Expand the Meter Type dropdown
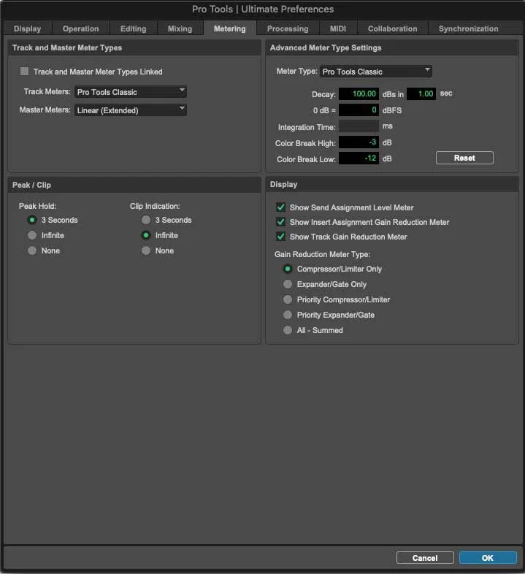 click(375, 72)
